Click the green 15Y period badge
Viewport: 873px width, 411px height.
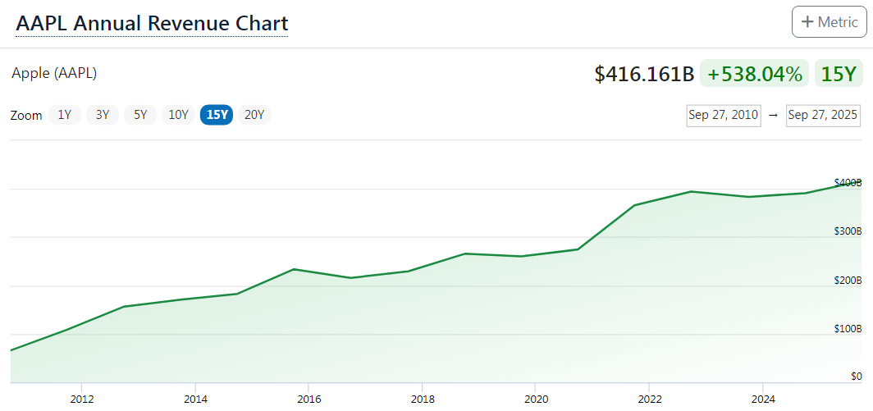pyautogui.click(x=839, y=74)
